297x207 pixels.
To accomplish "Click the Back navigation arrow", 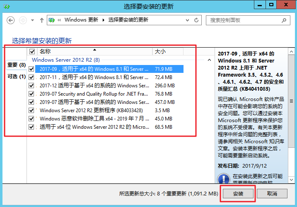I will coord(11,20).
